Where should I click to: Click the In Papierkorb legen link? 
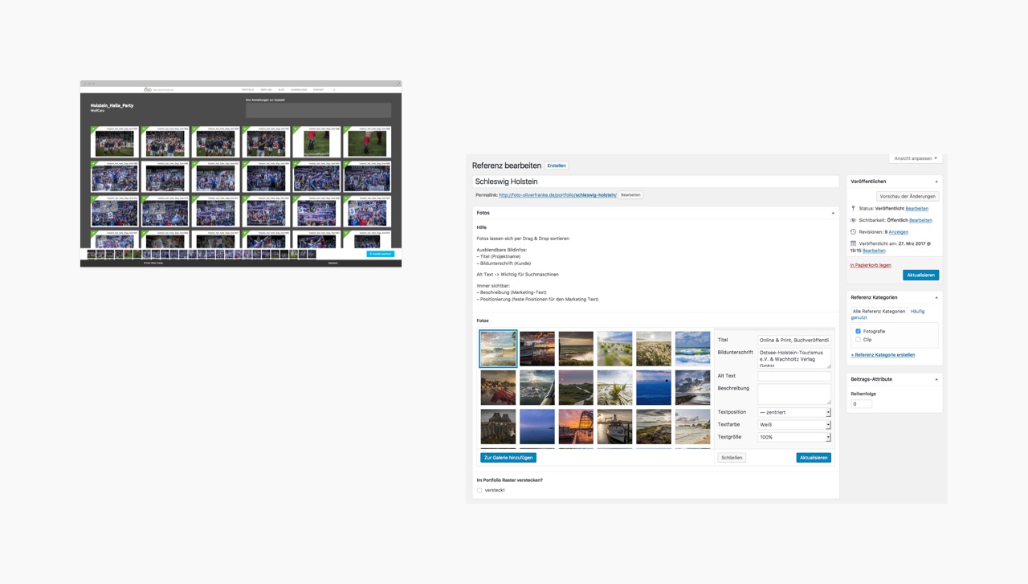coord(871,265)
